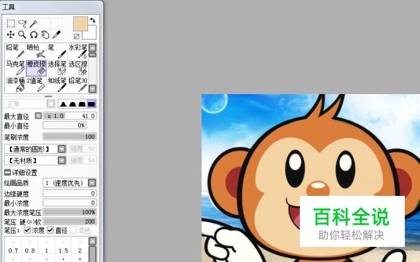Choose the 油漆桶 paint bucket tool
The width and height of the screenshot is (420, 262).
pos(15,84)
